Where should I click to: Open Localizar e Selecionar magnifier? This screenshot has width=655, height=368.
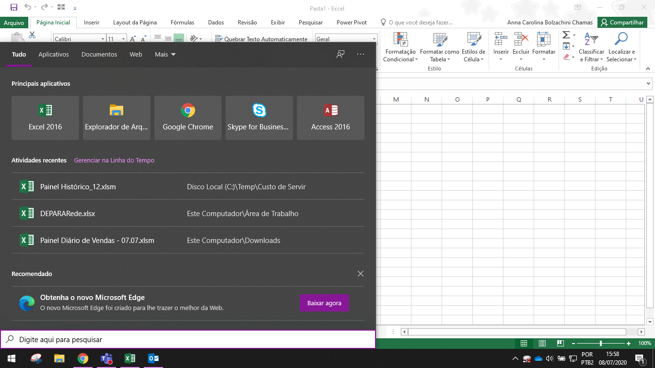(621, 47)
